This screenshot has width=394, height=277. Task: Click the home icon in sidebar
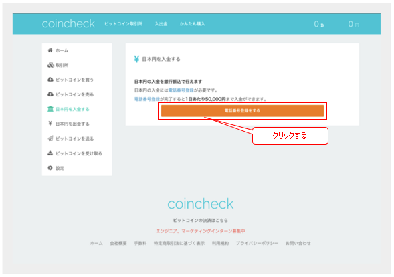(x=50, y=50)
